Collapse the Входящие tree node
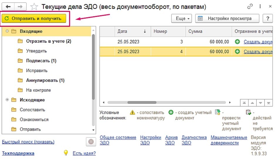 pos(7,31)
